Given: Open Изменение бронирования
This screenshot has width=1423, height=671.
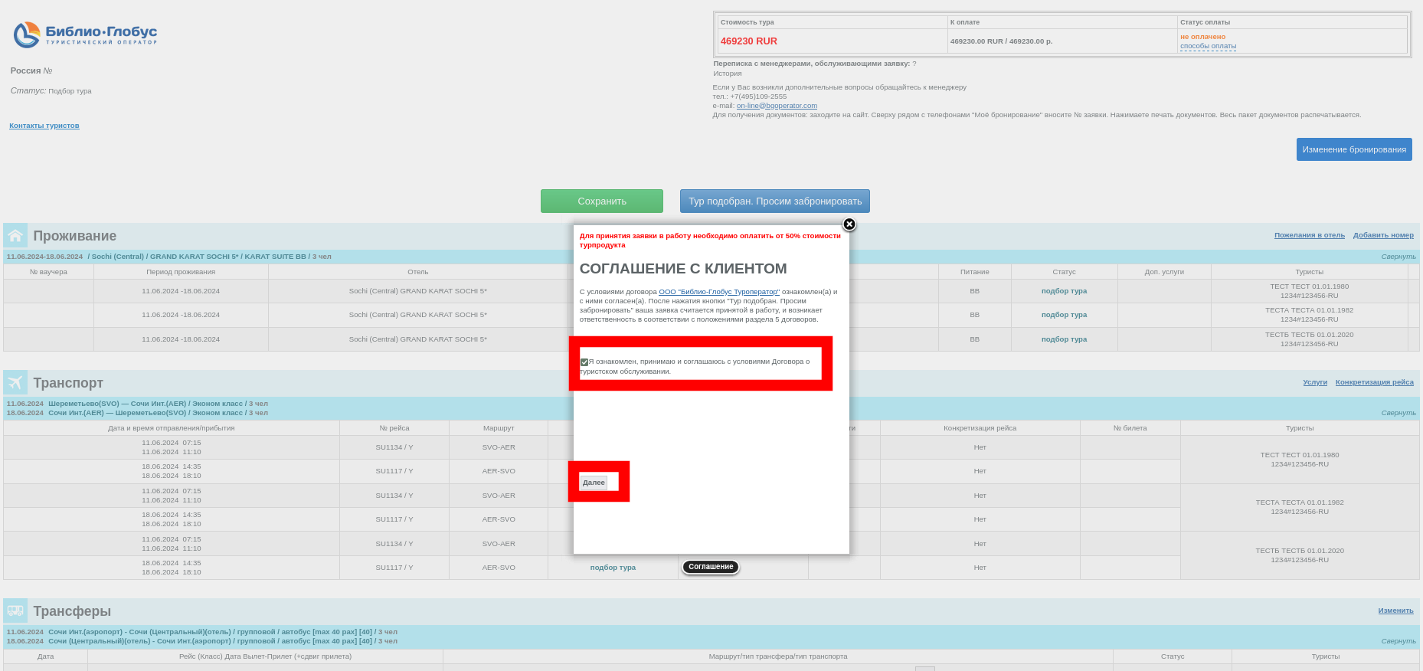Looking at the screenshot, I should click(x=1353, y=149).
